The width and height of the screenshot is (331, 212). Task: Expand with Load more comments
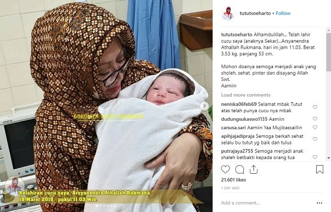(245, 95)
